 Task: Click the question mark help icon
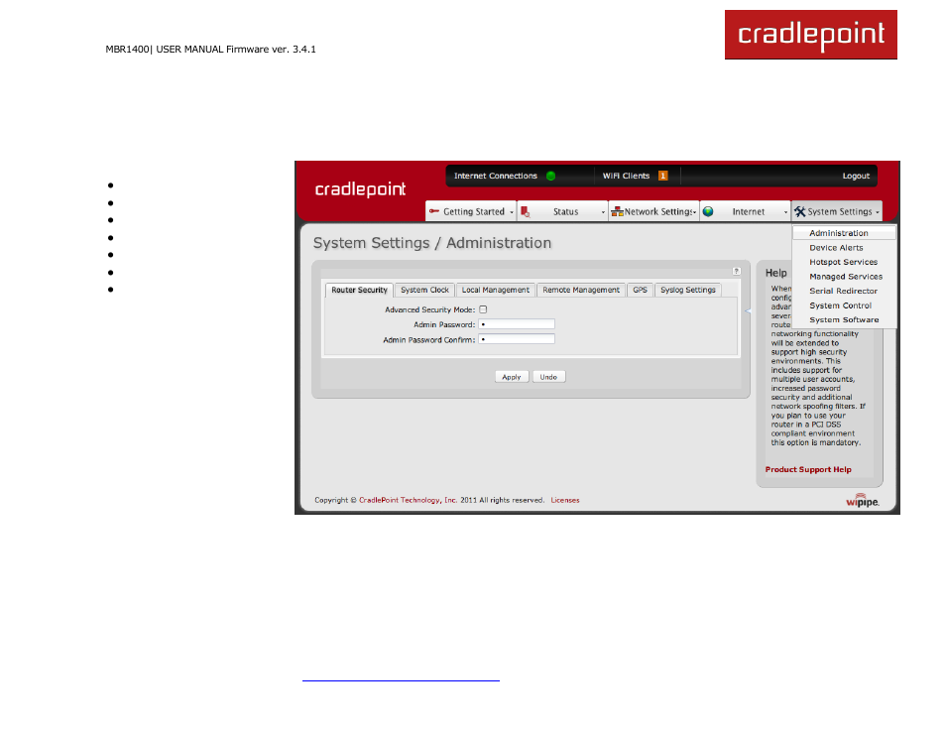coord(737,271)
